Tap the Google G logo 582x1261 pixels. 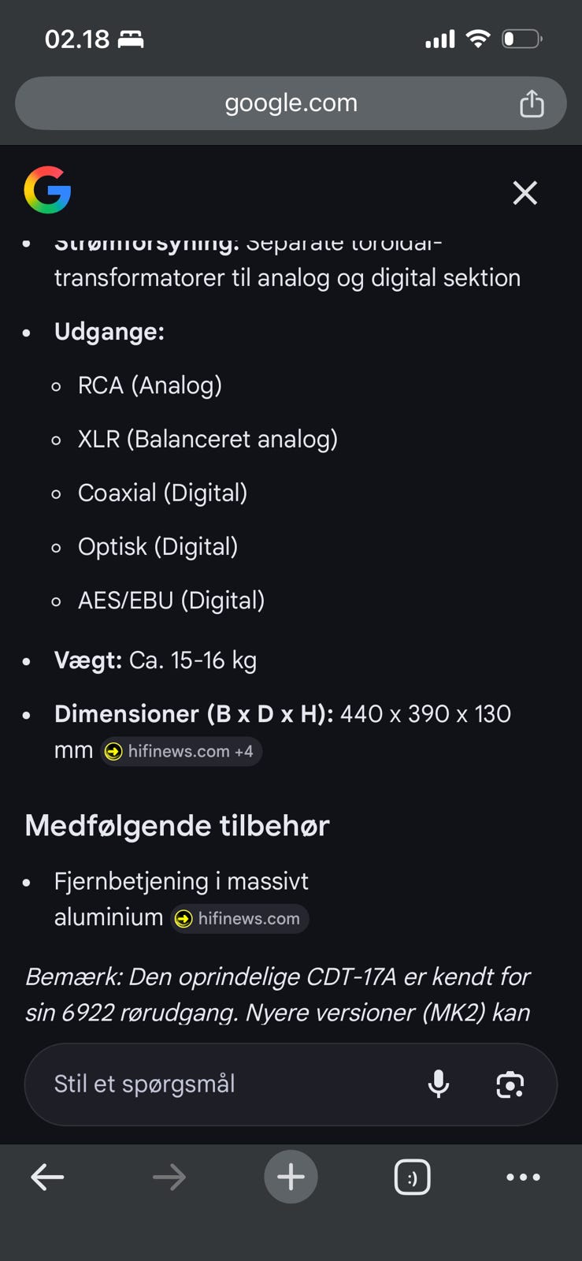(x=48, y=190)
